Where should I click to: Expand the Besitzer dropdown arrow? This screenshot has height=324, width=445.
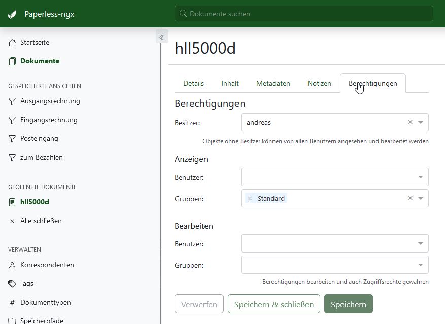click(x=421, y=122)
